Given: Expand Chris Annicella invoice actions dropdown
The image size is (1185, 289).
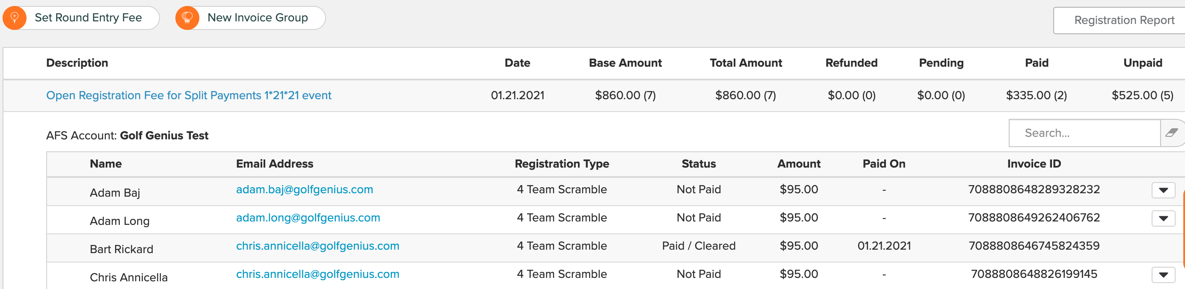Looking at the screenshot, I should [1163, 275].
